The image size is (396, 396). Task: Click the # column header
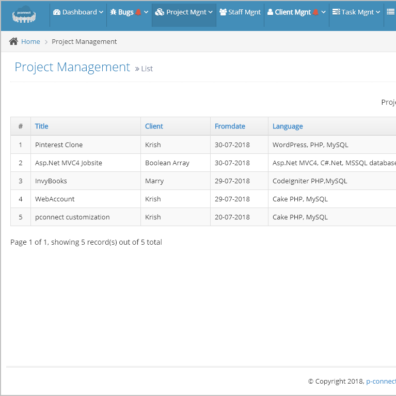21,126
